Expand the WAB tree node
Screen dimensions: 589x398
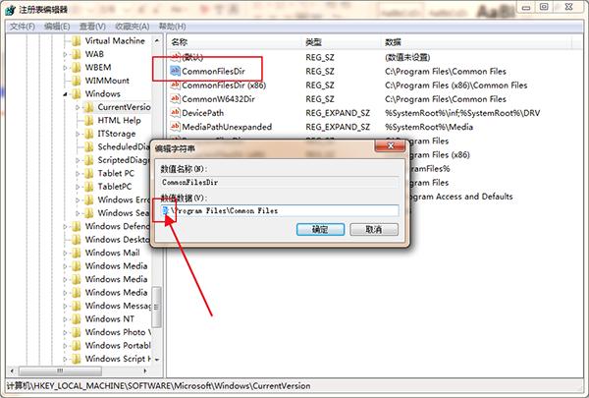65,55
